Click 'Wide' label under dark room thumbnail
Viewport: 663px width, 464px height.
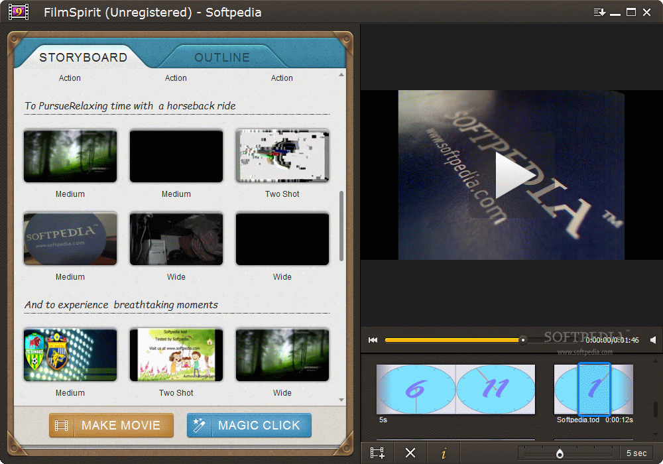(x=176, y=277)
